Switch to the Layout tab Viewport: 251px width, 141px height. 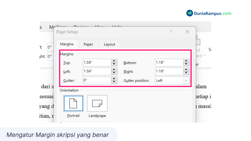click(109, 44)
